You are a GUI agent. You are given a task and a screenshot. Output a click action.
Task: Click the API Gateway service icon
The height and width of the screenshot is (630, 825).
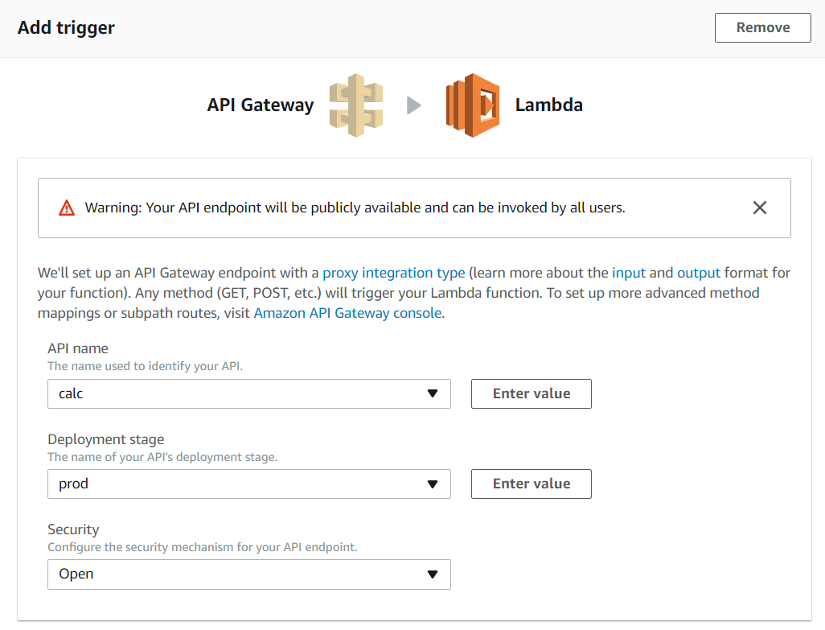click(356, 105)
